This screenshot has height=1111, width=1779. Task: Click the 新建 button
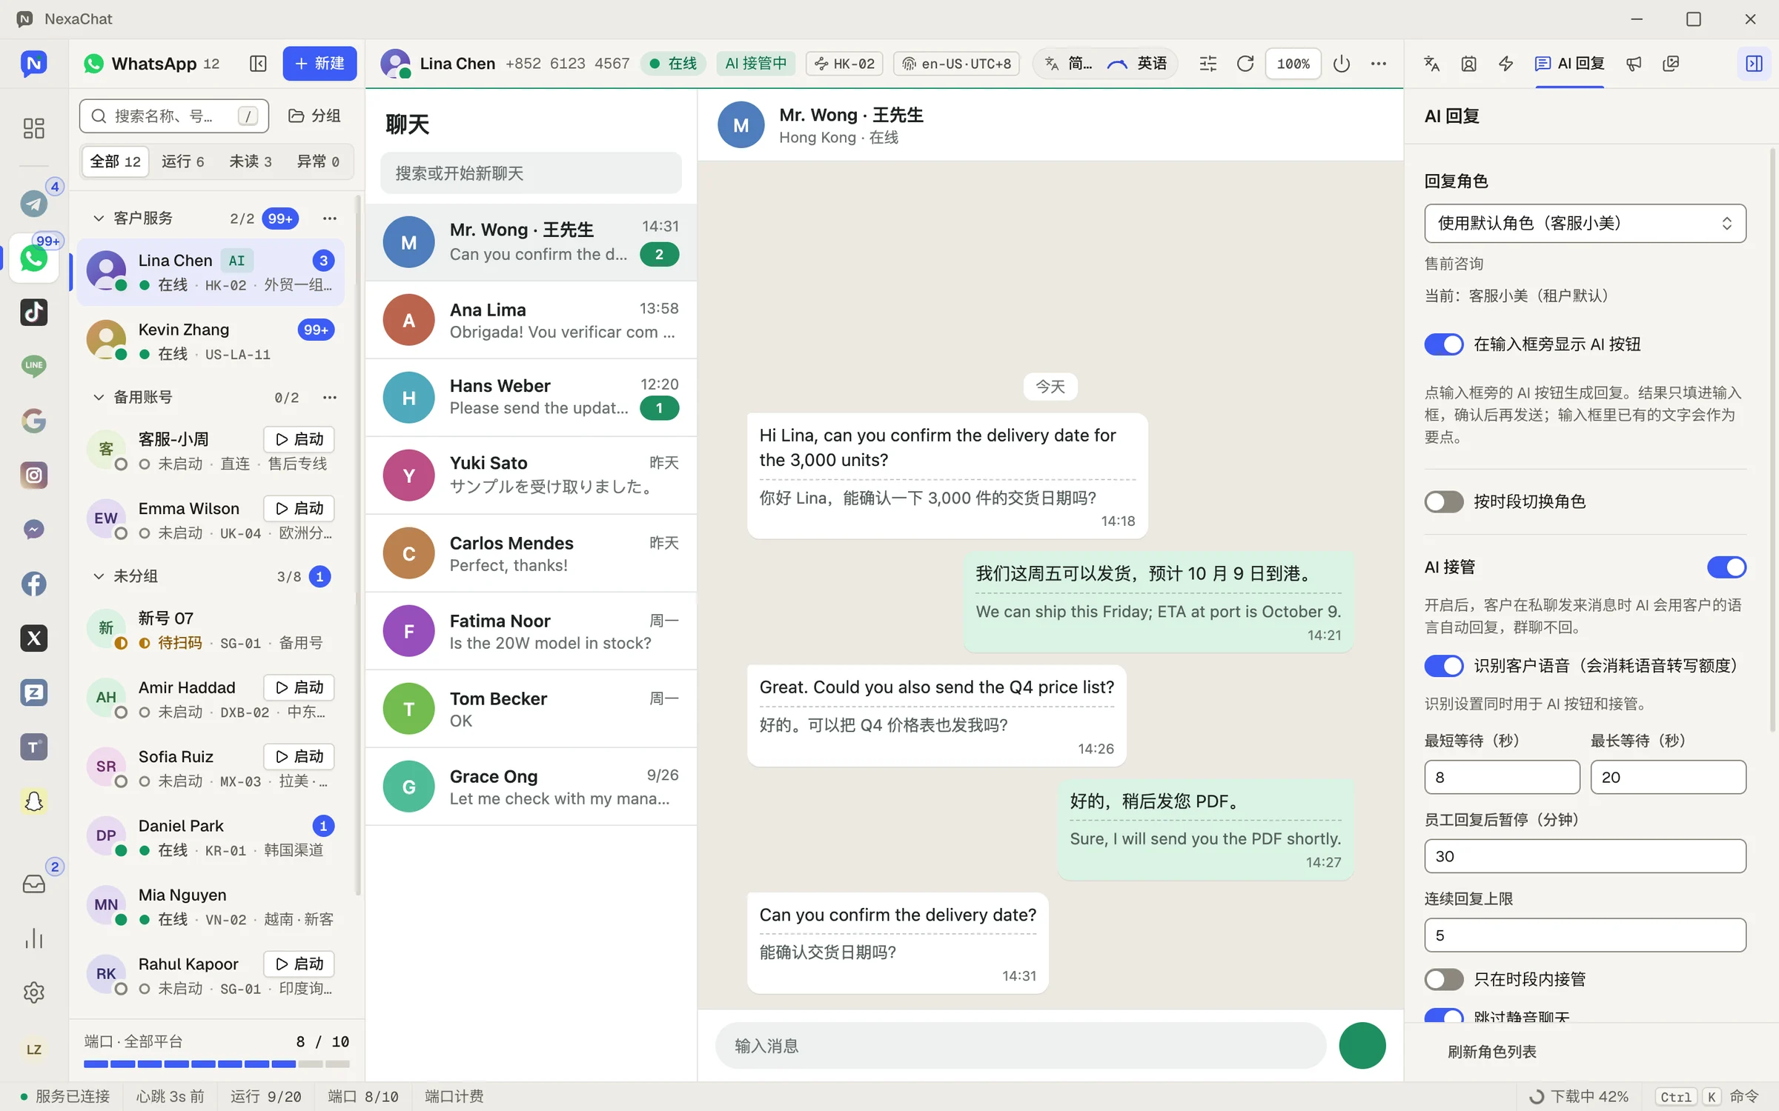pos(319,64)
